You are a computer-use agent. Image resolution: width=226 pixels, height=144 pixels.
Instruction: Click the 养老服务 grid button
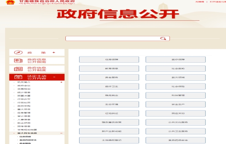tap(109, 78)
